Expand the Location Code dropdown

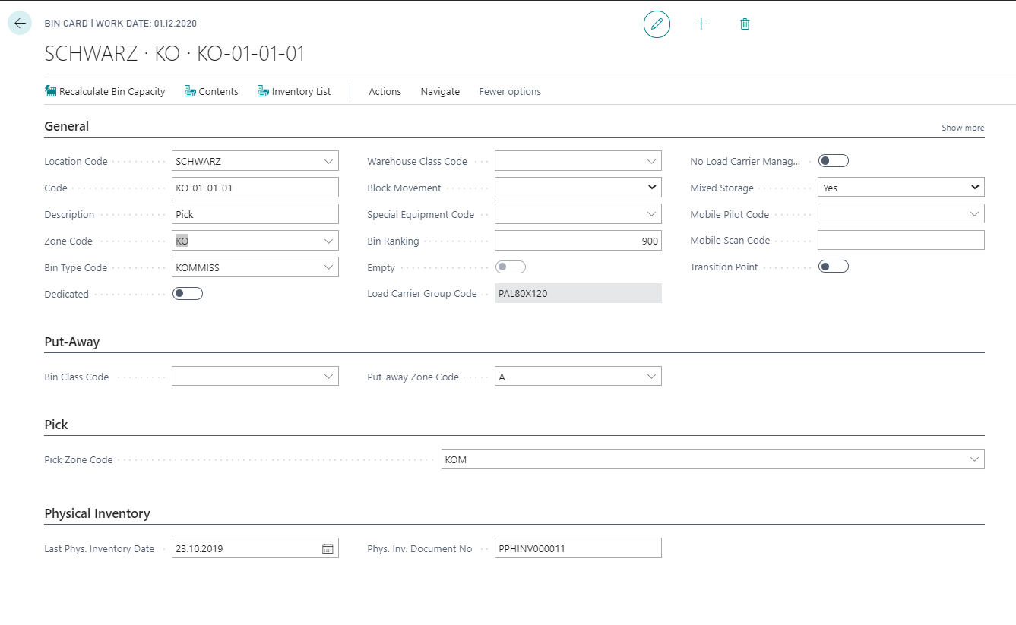[x=328, y=161]
